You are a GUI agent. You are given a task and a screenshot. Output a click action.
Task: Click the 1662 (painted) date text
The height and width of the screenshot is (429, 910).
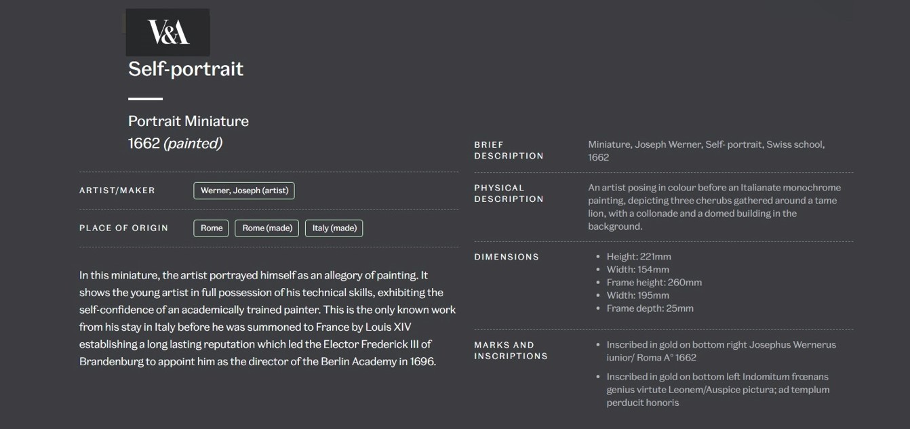tap(175, 143)
